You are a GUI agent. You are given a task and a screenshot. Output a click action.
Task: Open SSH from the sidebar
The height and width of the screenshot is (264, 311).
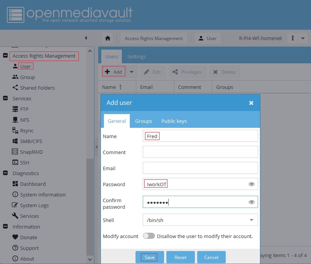click(x=24, y=163)
